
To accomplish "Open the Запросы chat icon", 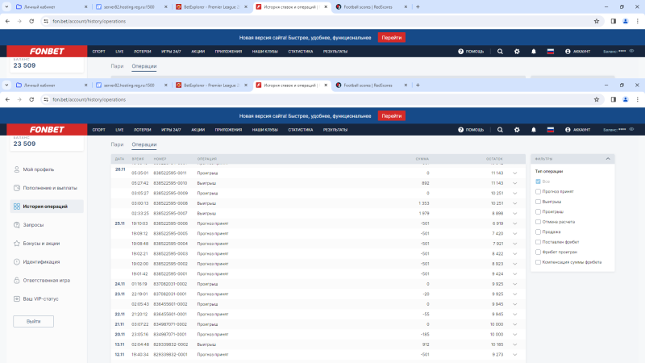I will 16,224.
